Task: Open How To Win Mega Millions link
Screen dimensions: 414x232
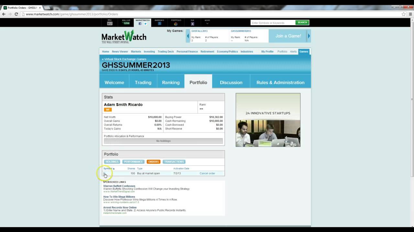Action: pos(119,197)
